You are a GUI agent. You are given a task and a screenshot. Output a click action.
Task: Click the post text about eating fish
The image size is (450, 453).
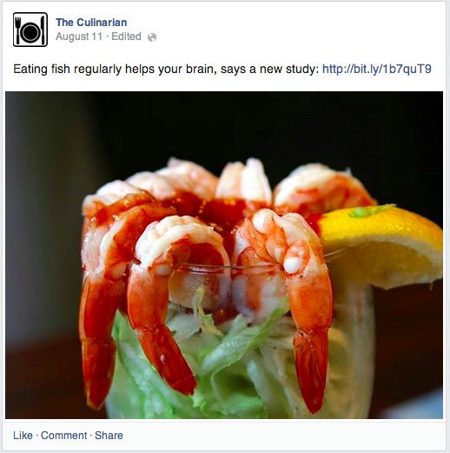tap(166, 70)
